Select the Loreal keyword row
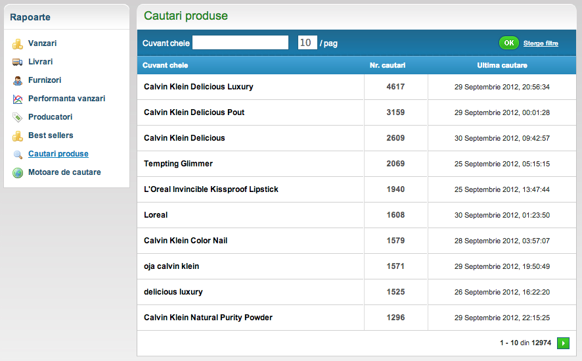This screenshot has height=361, width=582. coord(356,215)
